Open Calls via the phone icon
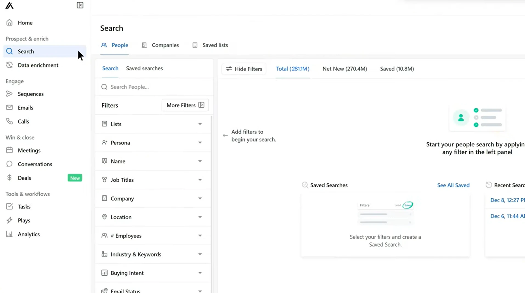 coord(10,121)
